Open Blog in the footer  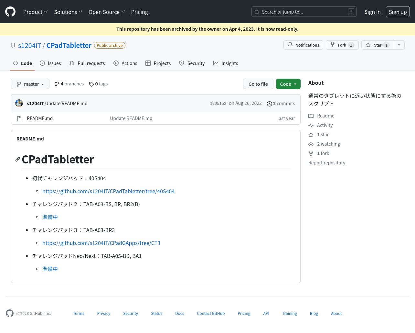click(314, 314)
